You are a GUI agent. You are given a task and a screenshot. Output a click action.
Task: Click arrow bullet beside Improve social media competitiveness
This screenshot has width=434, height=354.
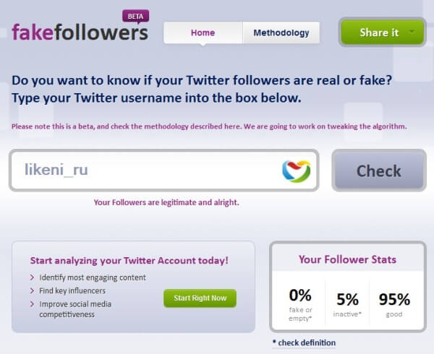[x=33, y=303]
